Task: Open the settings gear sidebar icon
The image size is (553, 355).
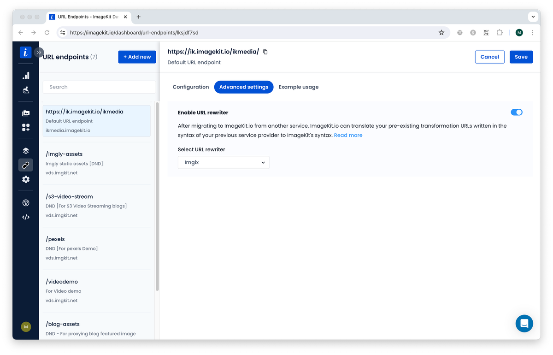Action: click(26, 179)
